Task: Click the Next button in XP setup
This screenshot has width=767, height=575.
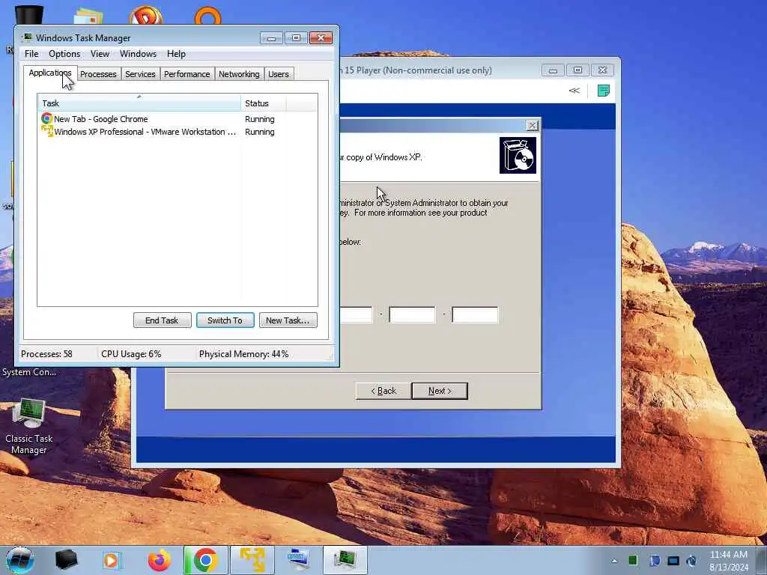Action: click(440, 391)
